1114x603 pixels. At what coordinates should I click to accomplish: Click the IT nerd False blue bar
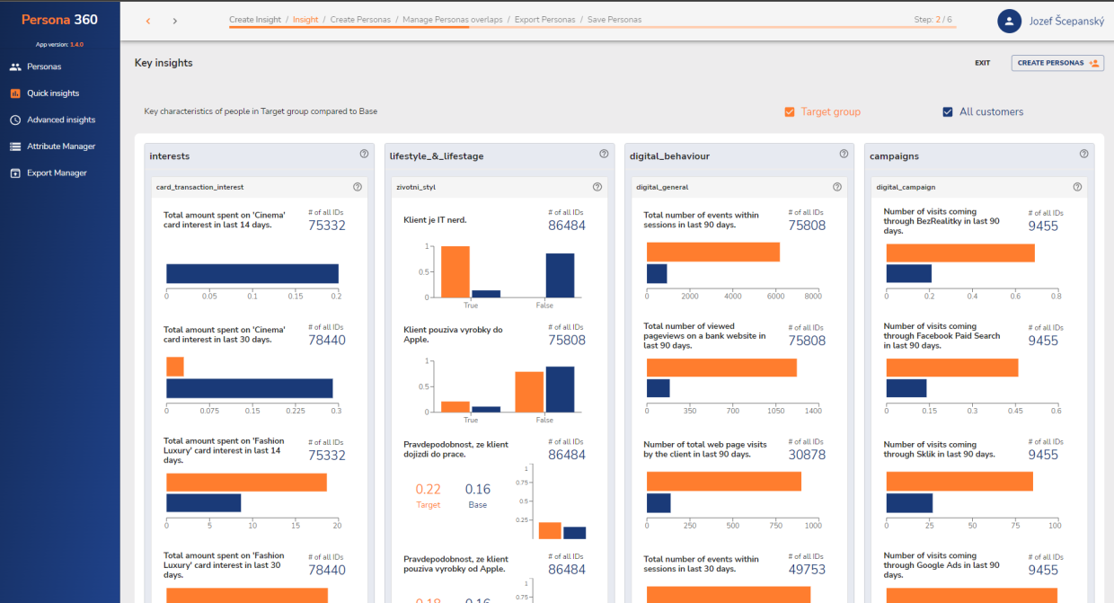coord(560,275)
